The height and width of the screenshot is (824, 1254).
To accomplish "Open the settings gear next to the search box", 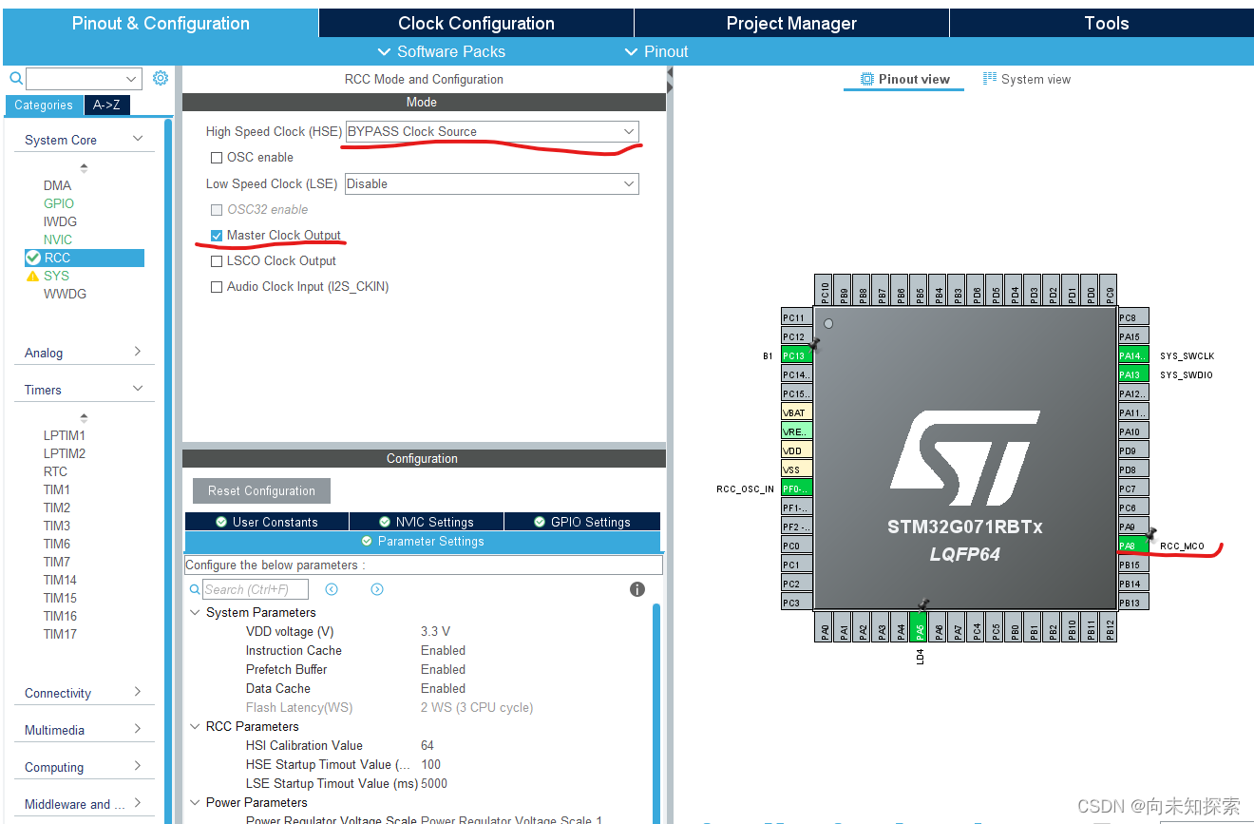I will [x=161, y=78].
